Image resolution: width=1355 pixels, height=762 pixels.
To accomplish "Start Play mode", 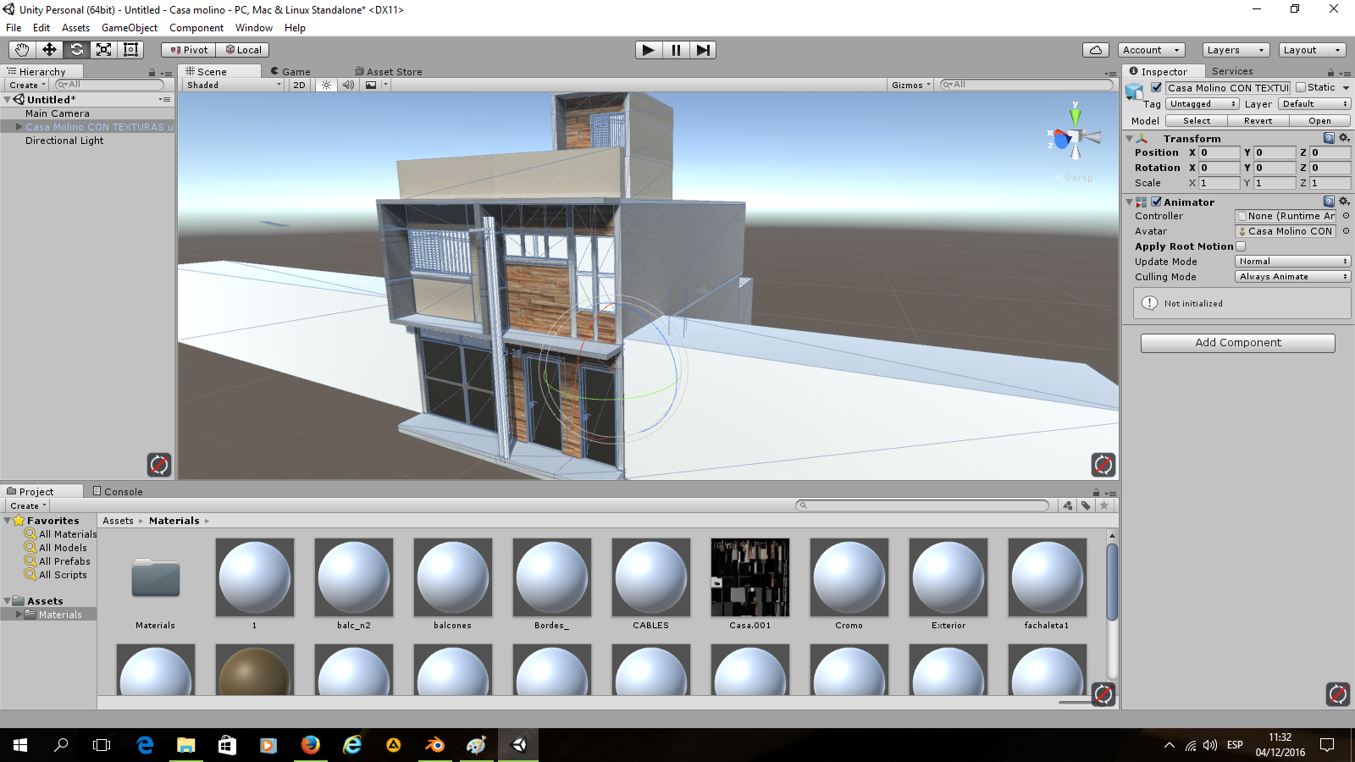I will click(649, 50).
